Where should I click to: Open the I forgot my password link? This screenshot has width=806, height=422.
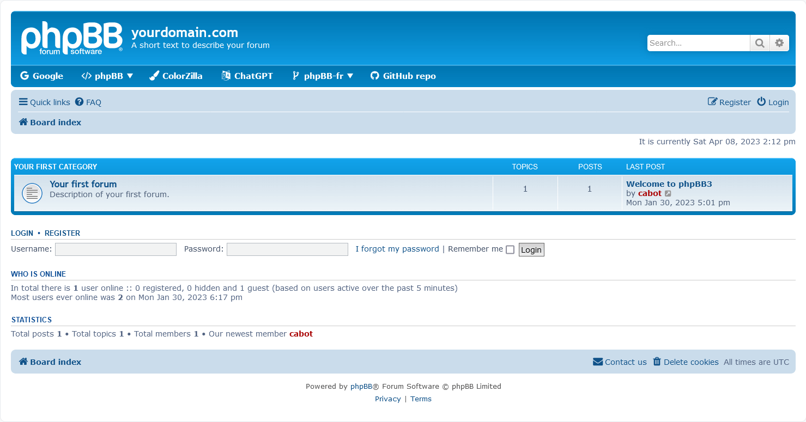(x=397, y=249)
